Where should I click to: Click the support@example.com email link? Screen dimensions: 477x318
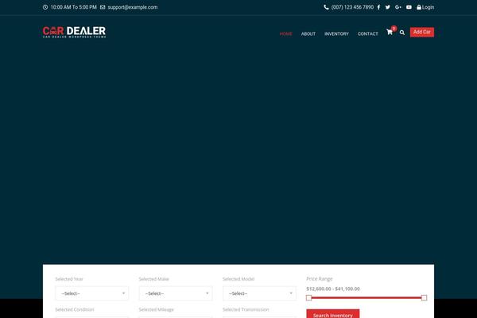pos(133,7)
